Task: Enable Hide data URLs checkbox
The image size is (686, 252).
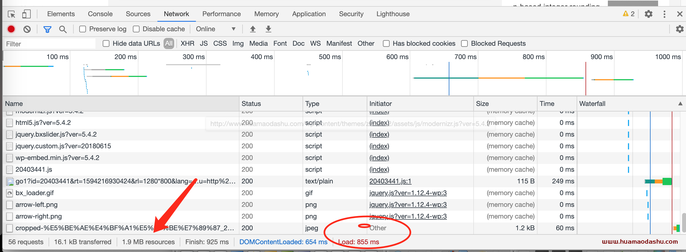Action: 106,43
